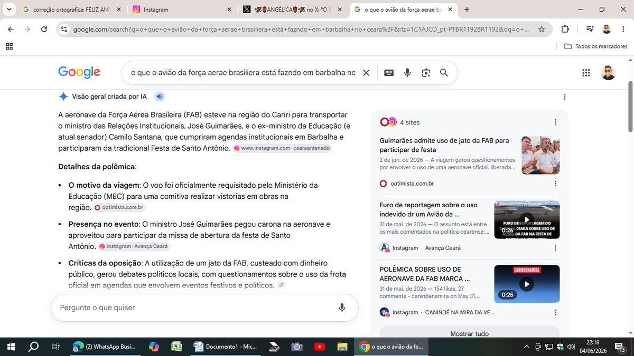Open Chrome media controls
This screenshot has height=356, width=634.
point(590,30)
